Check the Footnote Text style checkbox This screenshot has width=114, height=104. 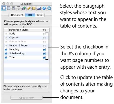click(6, 42)
